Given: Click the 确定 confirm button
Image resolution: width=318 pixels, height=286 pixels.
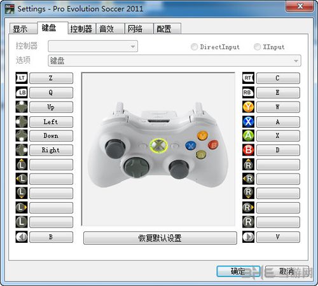Looking at the screenshot, I should [238, 271].
